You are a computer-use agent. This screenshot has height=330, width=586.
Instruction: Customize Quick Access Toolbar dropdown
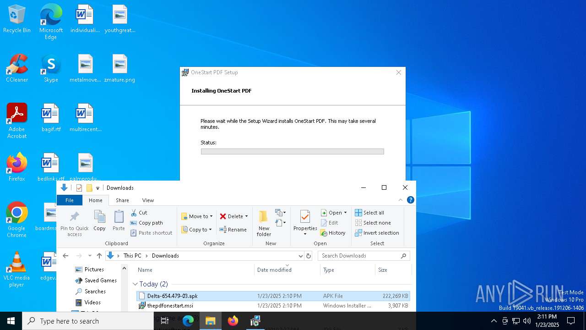(98, 188)
